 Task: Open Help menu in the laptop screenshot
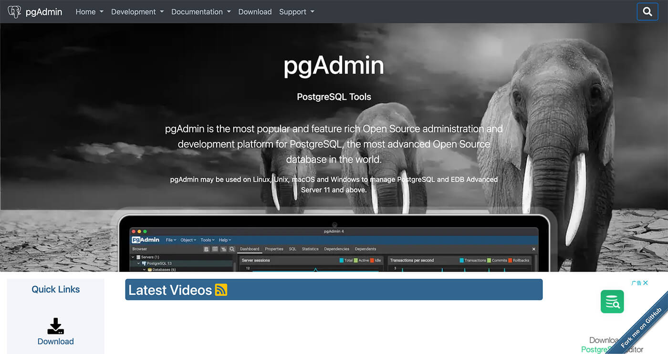[x=225, y=240]
